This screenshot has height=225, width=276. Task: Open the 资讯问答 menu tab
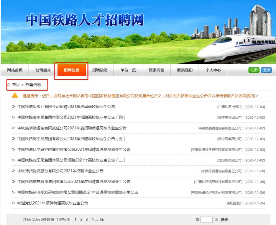click(156, 70)
